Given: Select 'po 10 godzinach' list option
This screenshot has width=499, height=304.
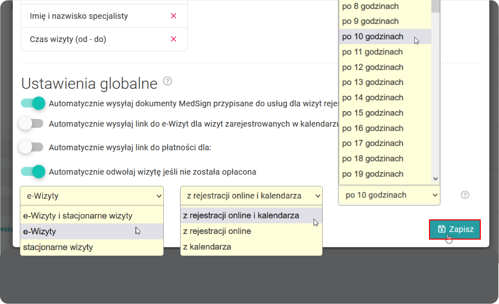Looking at the screenshot, I should [x=385, y=36].
